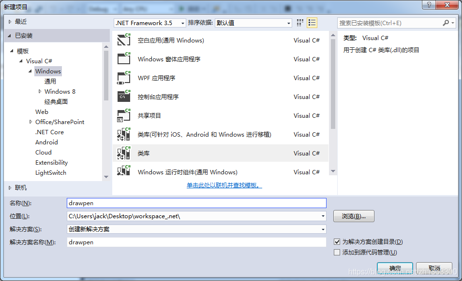The width and height of the screenshot is (462, 281).
Task: Collapse the Windows tree node arrow
Action: tap(30, 71)
